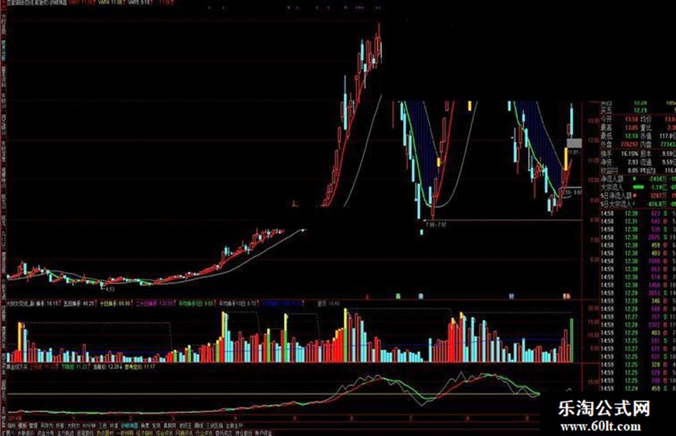The width and height of the screenshot is (676, 436).
Task: Click the 5日大宗流入 row
Action: [x=638, y=204]
